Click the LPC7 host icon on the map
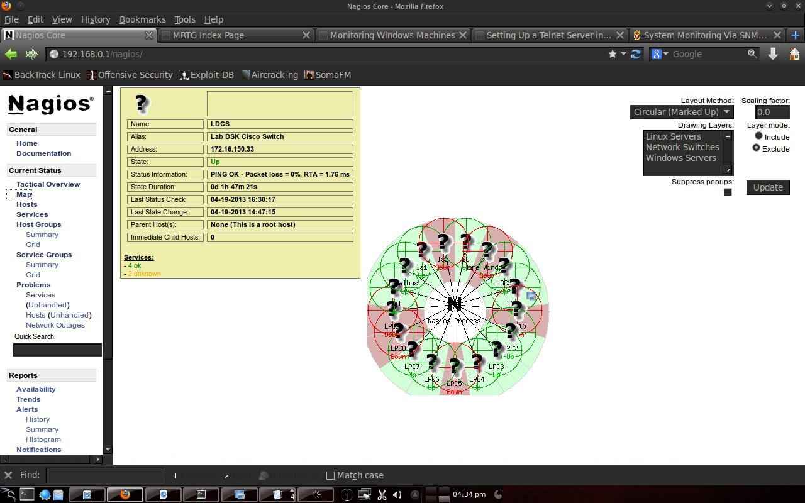The image size is (805, 503). pyautogui.click(x=413, y=349)
